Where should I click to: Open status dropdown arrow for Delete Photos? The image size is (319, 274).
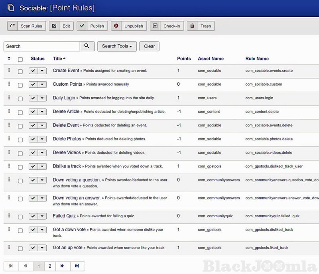click(42, 139)
